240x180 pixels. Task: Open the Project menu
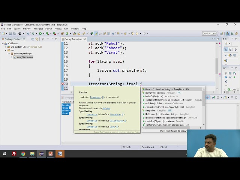(58, 28)
